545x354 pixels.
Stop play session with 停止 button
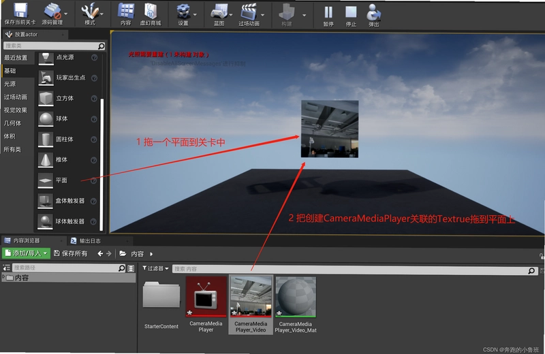pos(351,12)
